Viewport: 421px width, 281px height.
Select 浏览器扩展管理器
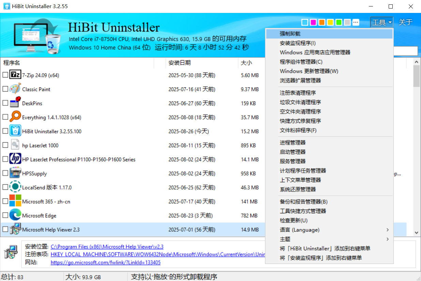pyautogui.click(x=329, y=81)
